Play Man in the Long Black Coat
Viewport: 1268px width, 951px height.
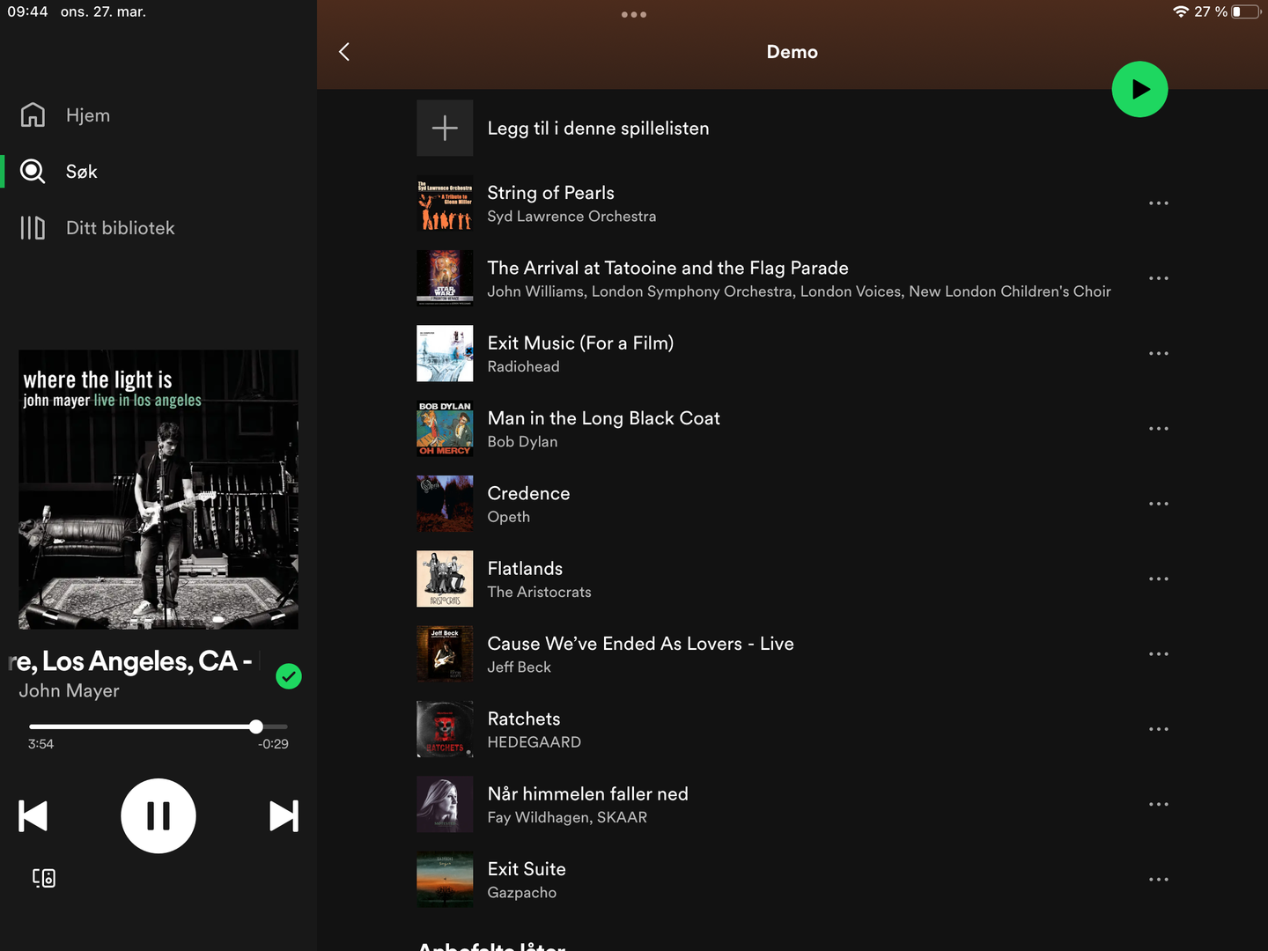point(603,419)
